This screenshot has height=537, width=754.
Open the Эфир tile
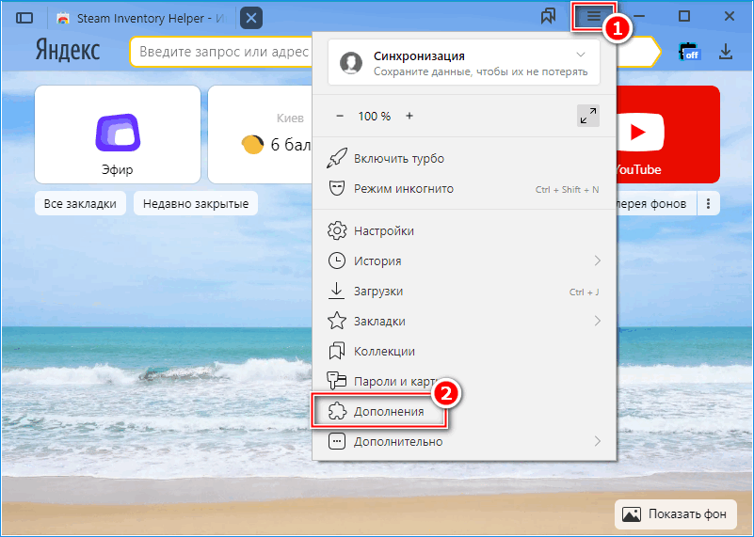coord(118,134)
